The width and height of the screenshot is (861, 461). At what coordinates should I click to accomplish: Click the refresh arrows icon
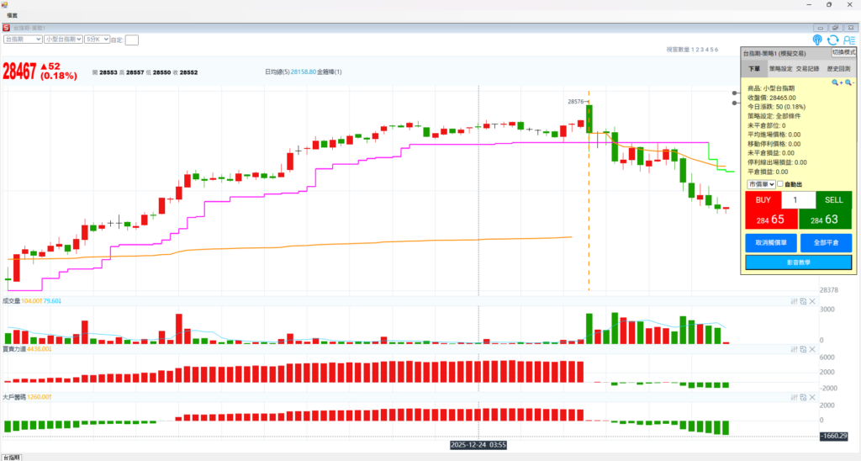[832, 40]
